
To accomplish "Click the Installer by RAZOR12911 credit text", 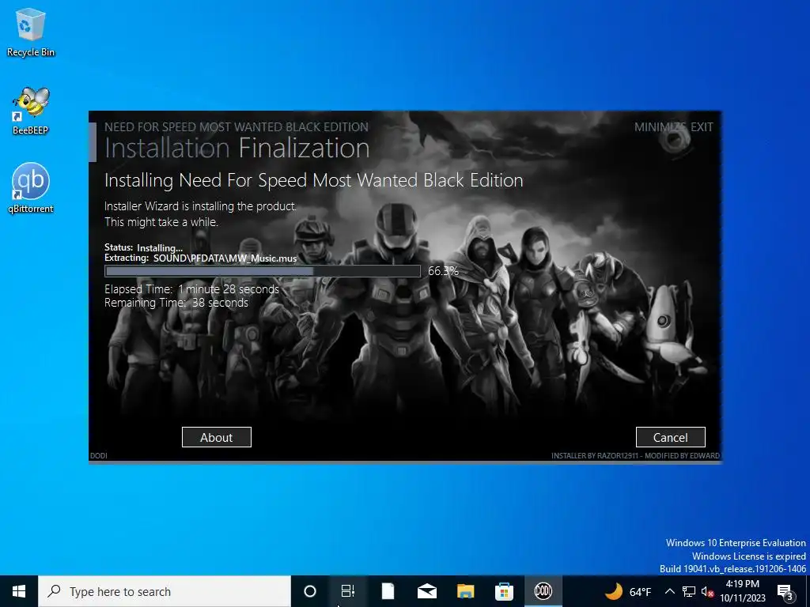I will [635, 456].
